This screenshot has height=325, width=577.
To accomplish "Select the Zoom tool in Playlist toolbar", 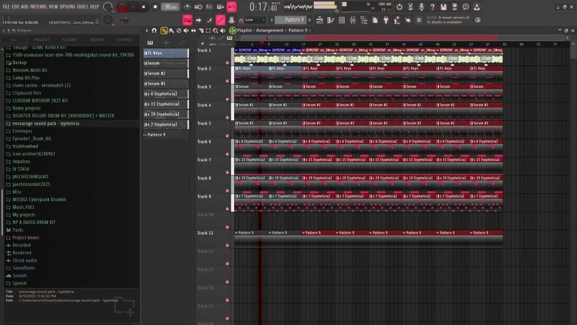I will coord(215,30).
